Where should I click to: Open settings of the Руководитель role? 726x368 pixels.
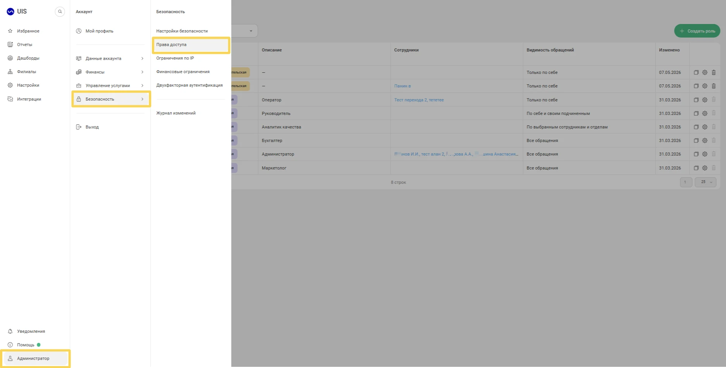click(705, 113)
